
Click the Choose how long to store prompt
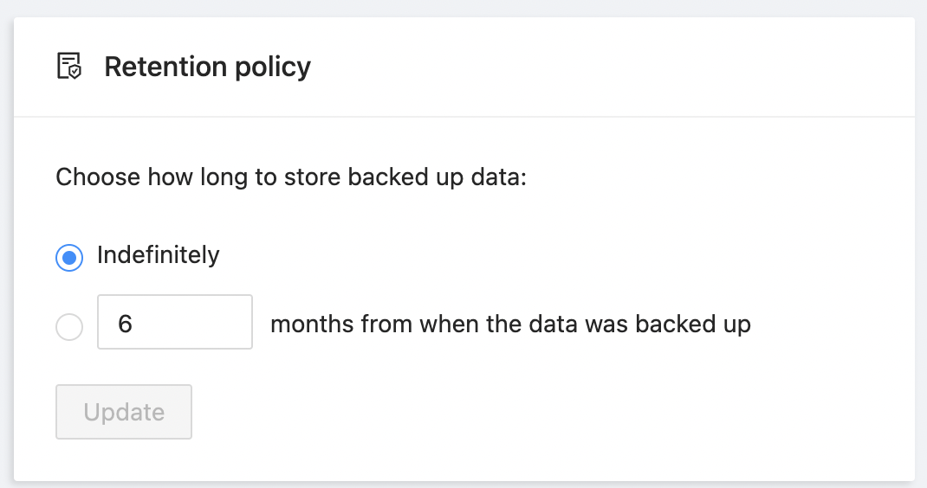291,178
